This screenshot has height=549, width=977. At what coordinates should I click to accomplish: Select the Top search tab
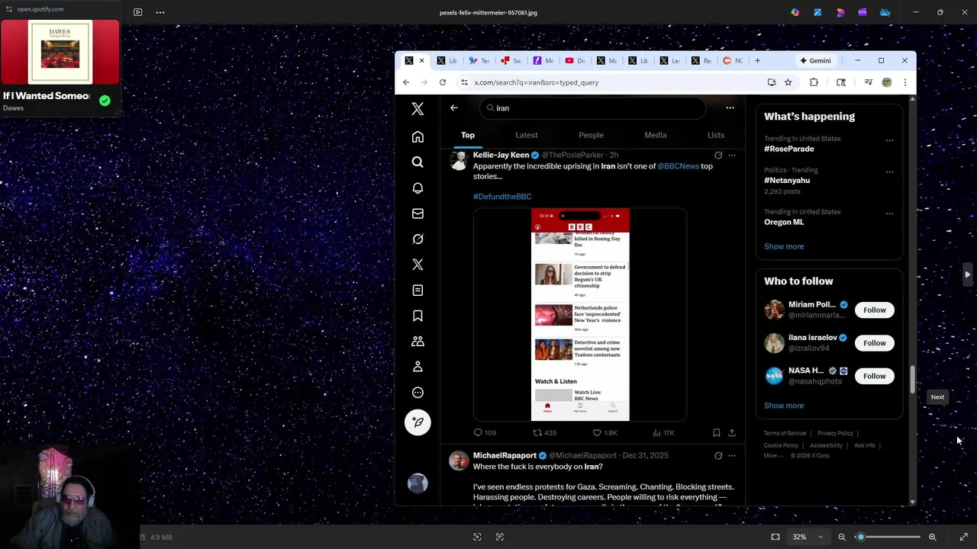point(468,135)
